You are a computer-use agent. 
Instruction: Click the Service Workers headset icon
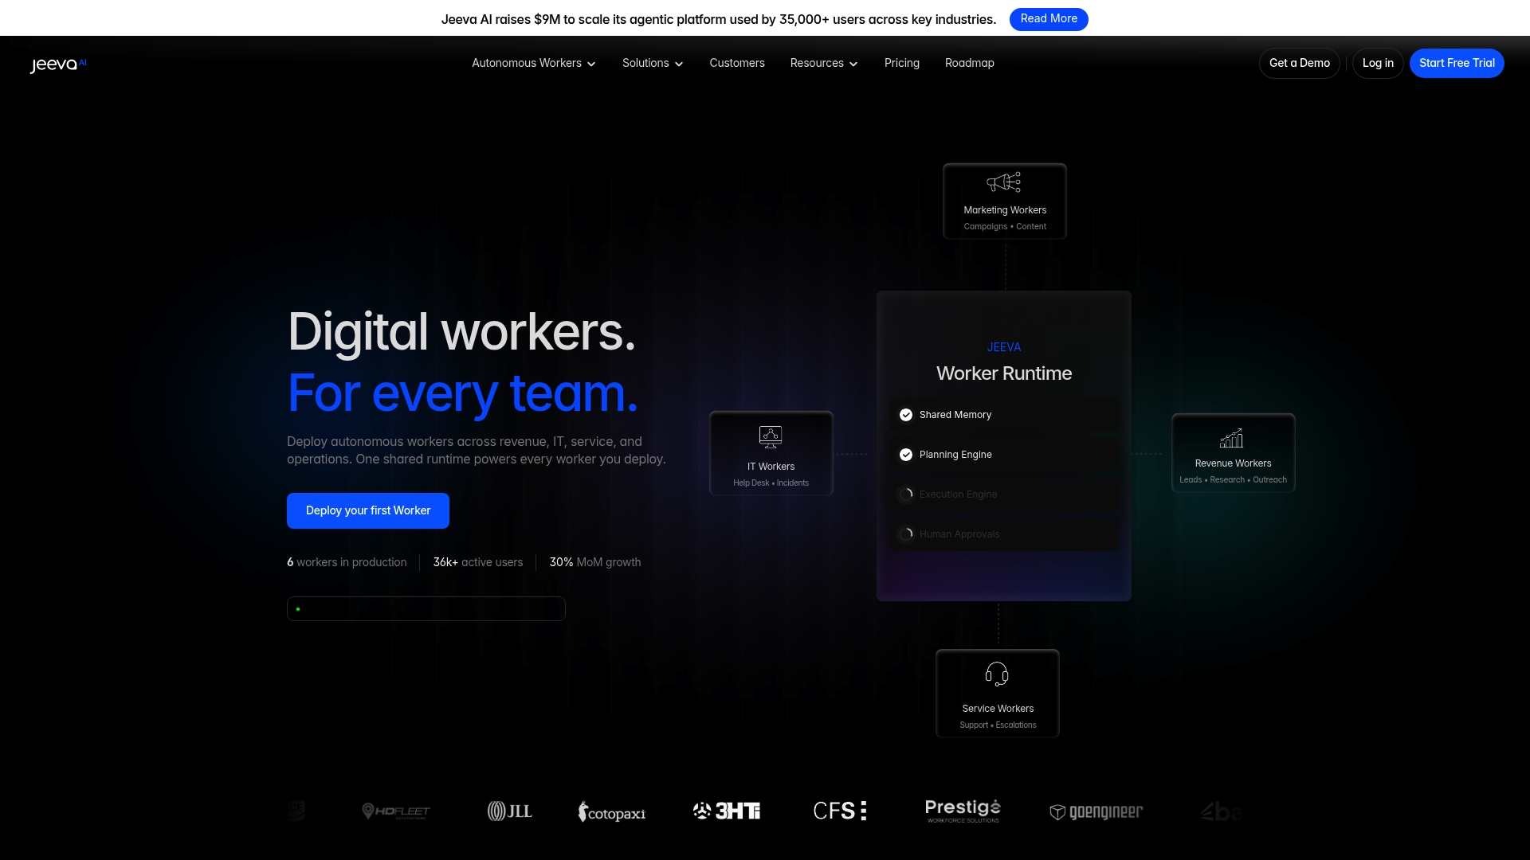point(997,674)
